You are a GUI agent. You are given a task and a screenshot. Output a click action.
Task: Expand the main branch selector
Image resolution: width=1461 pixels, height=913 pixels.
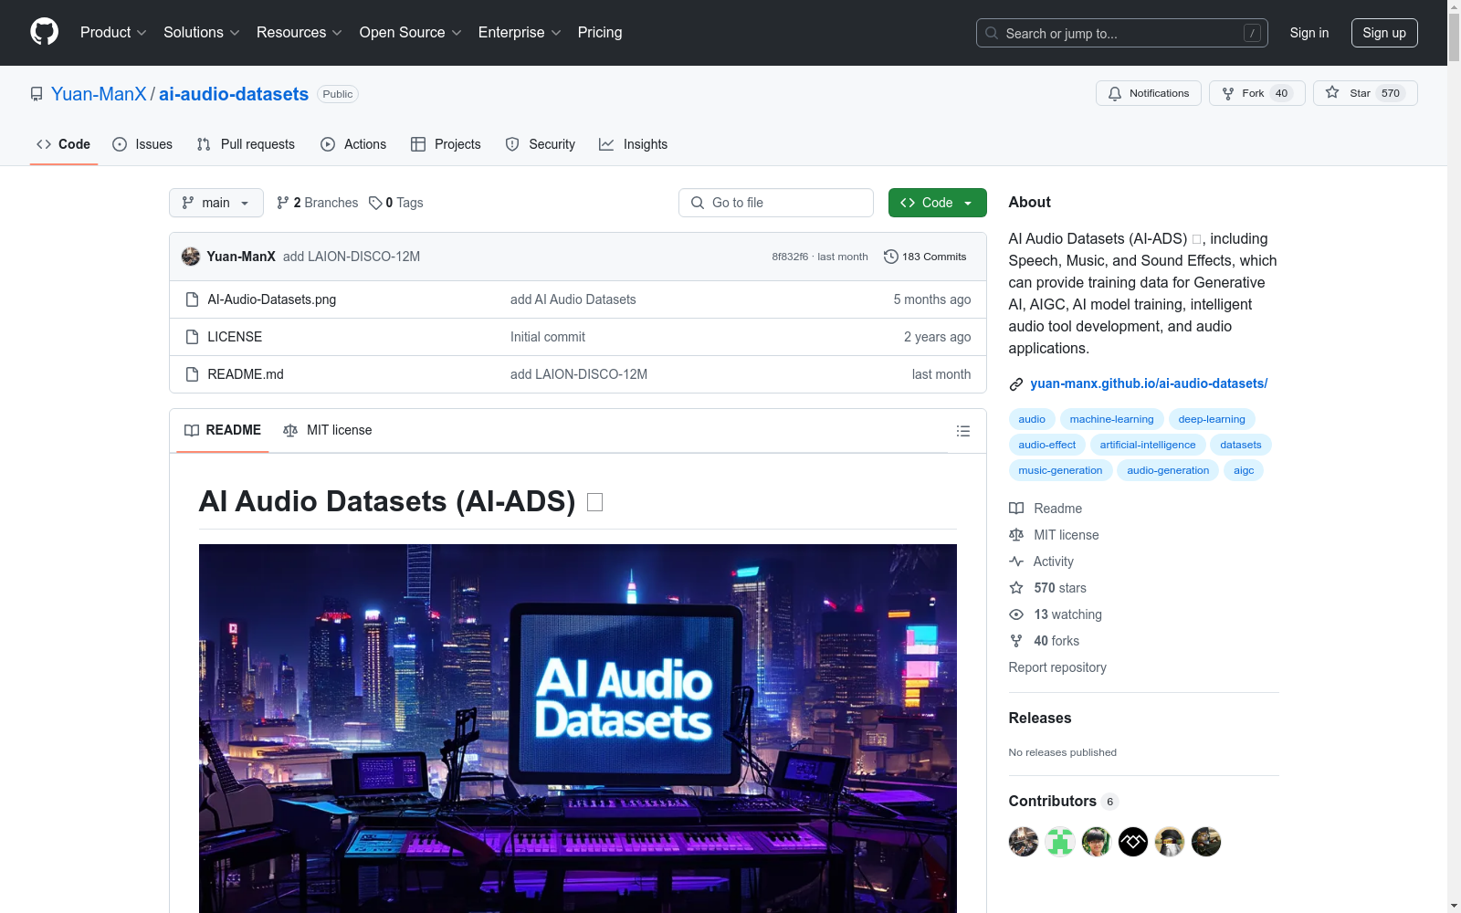pos(215,203)
